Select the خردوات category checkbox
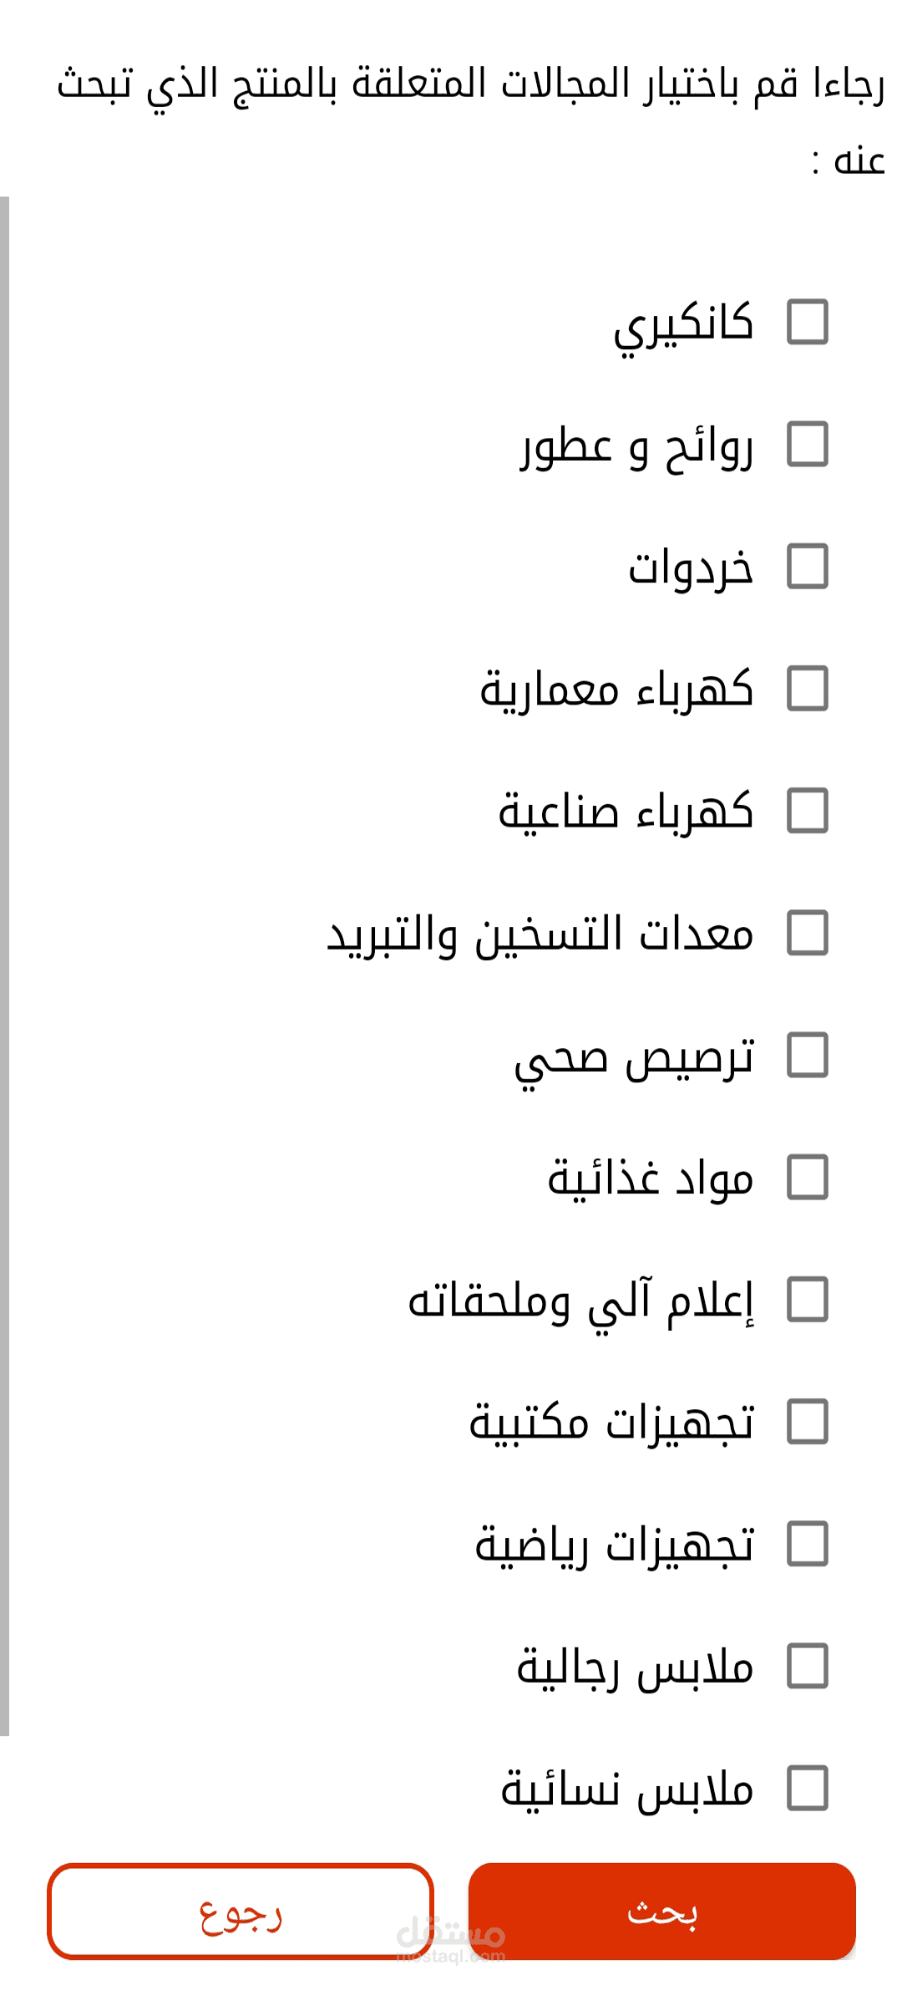The height and width of the screenshot is (2006, 902). [x=807, y=566]
